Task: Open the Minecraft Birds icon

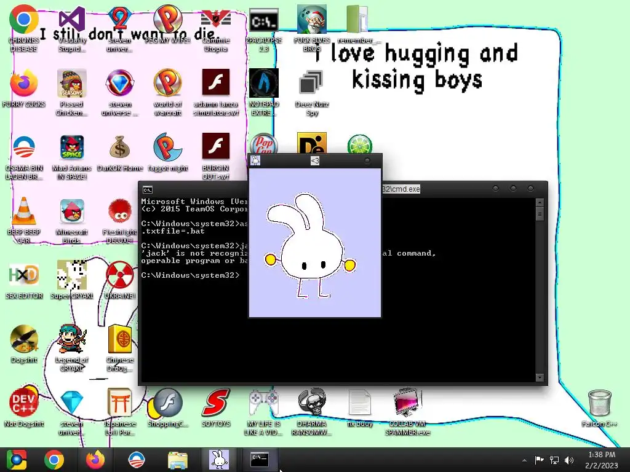Action: pyautogui.click(x=72, y=211)
